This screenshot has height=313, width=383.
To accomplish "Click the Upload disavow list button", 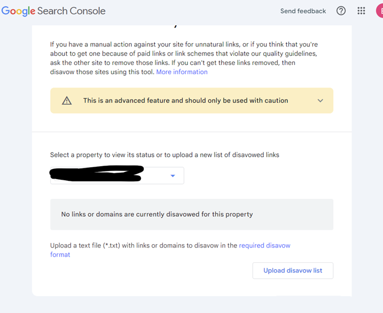I will pos(293,270).
